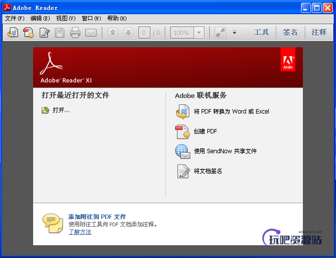The width and height of the screenshot is (336, 258).
Task: Close the Adobe Reader window
Action: [327, 8]
